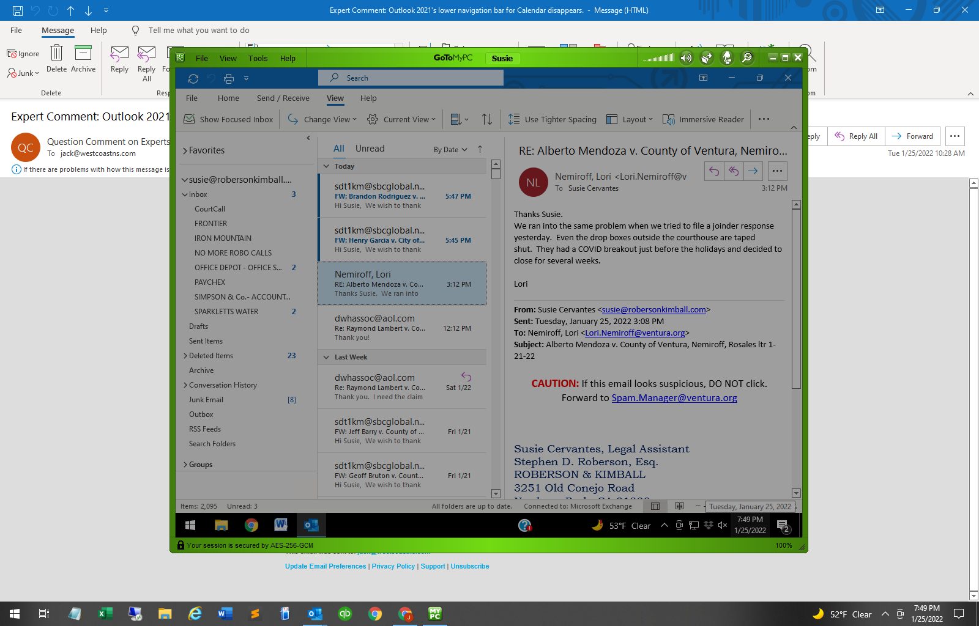
Task: Open the Send / Receive tab
Action: point(283,98)
